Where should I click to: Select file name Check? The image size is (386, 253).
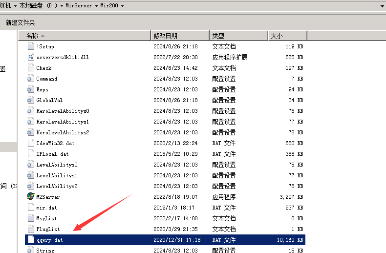coord(44,68)
